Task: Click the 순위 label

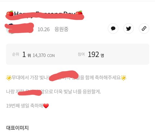Action: click(15, 54)
